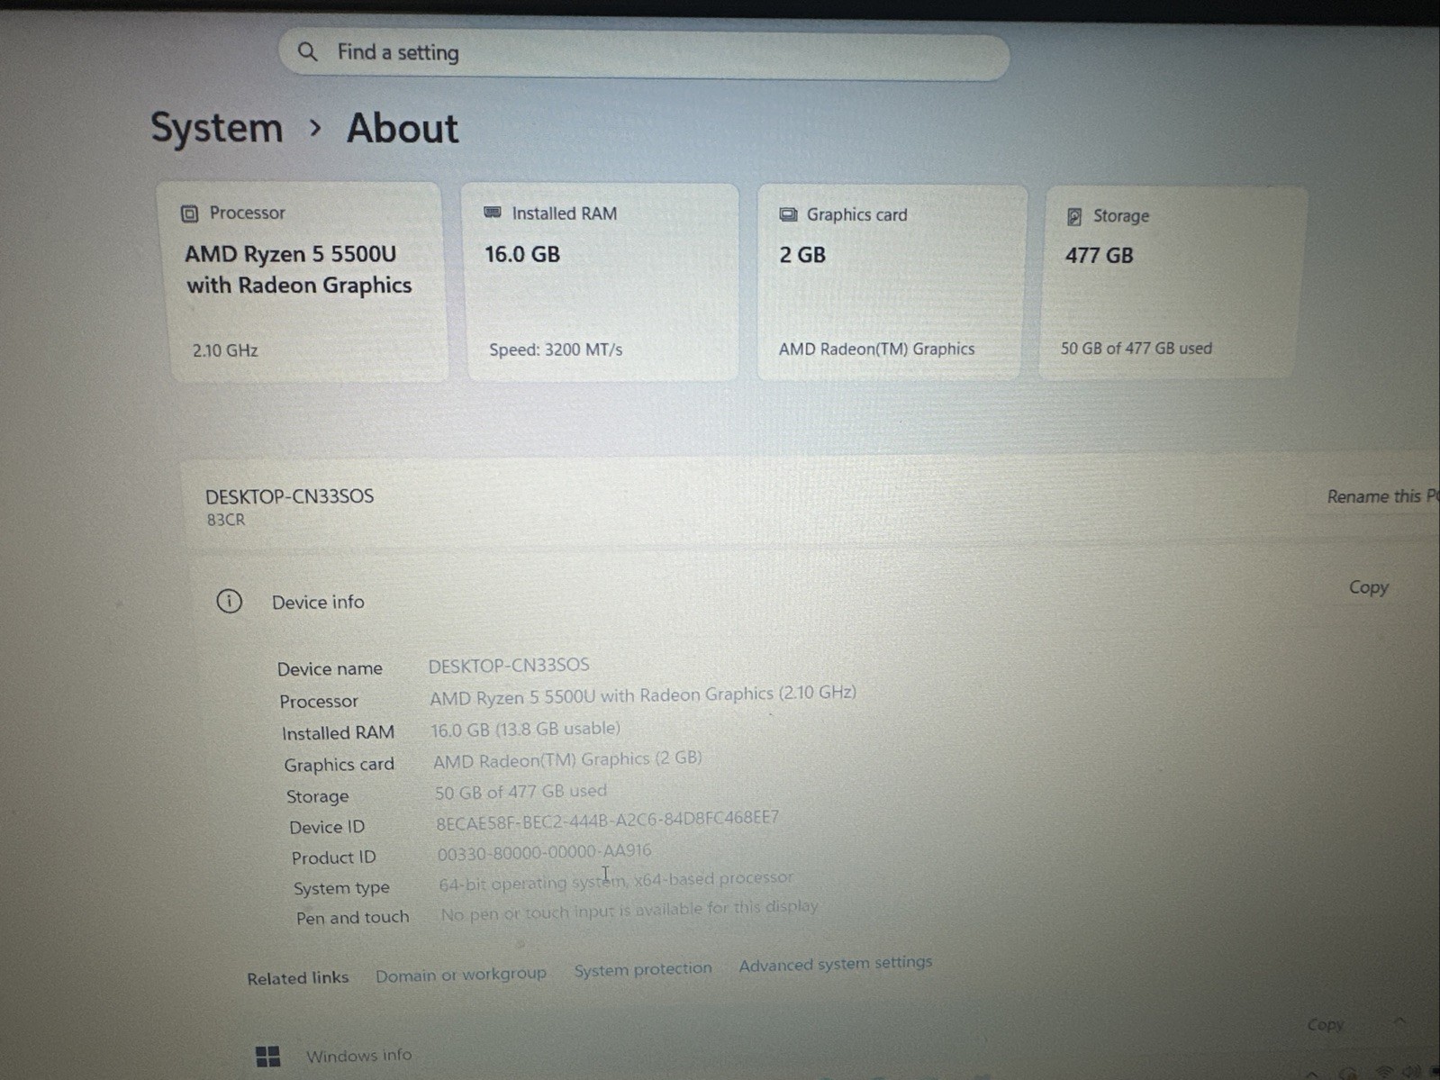Click the 83CR model text
The width and height of the screenshot is (1440, 1080).
[x=226, y=520]
